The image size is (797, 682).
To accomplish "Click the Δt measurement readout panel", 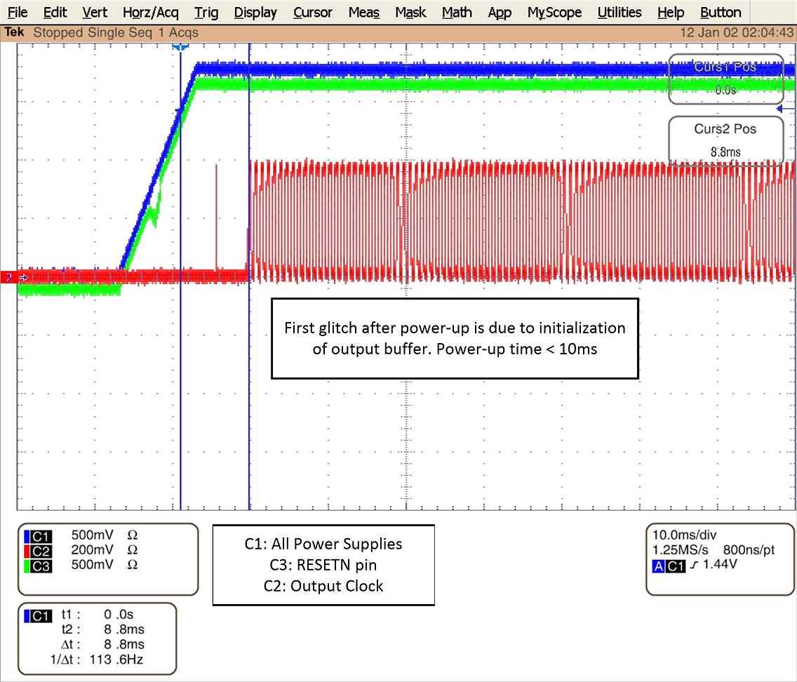I will click(x=98, y=643).
